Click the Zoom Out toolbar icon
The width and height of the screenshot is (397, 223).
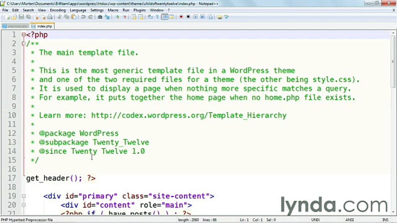[124, 17]
